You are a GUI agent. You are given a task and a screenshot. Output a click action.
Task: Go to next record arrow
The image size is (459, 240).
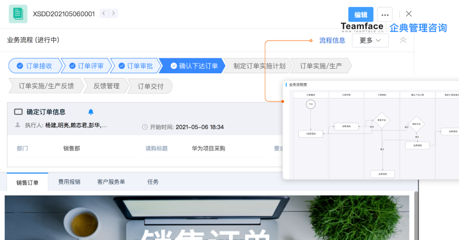[114, 13]
